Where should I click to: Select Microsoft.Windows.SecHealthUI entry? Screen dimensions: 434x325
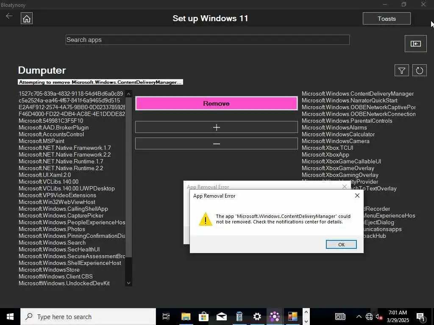click(59, 249)
